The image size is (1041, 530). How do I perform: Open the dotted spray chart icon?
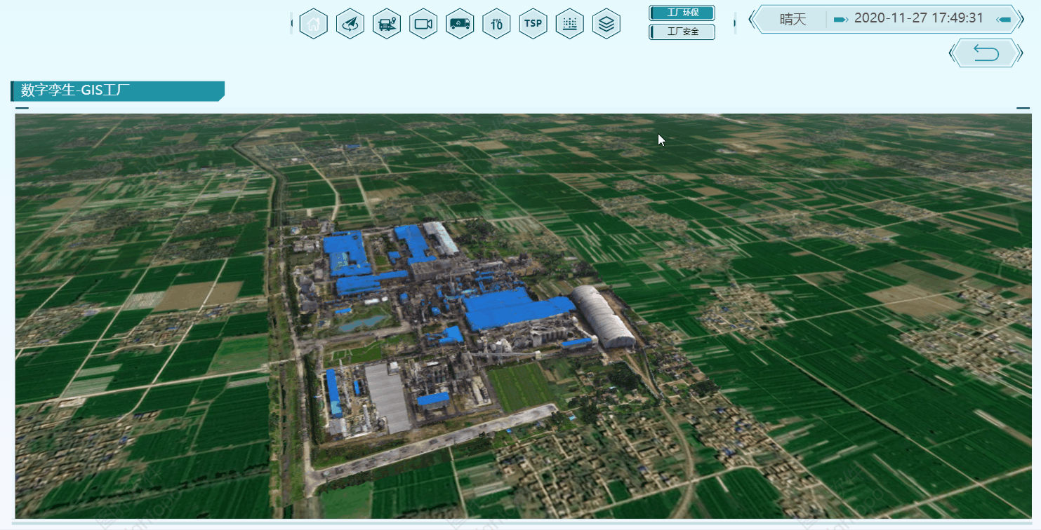[569, 24]
